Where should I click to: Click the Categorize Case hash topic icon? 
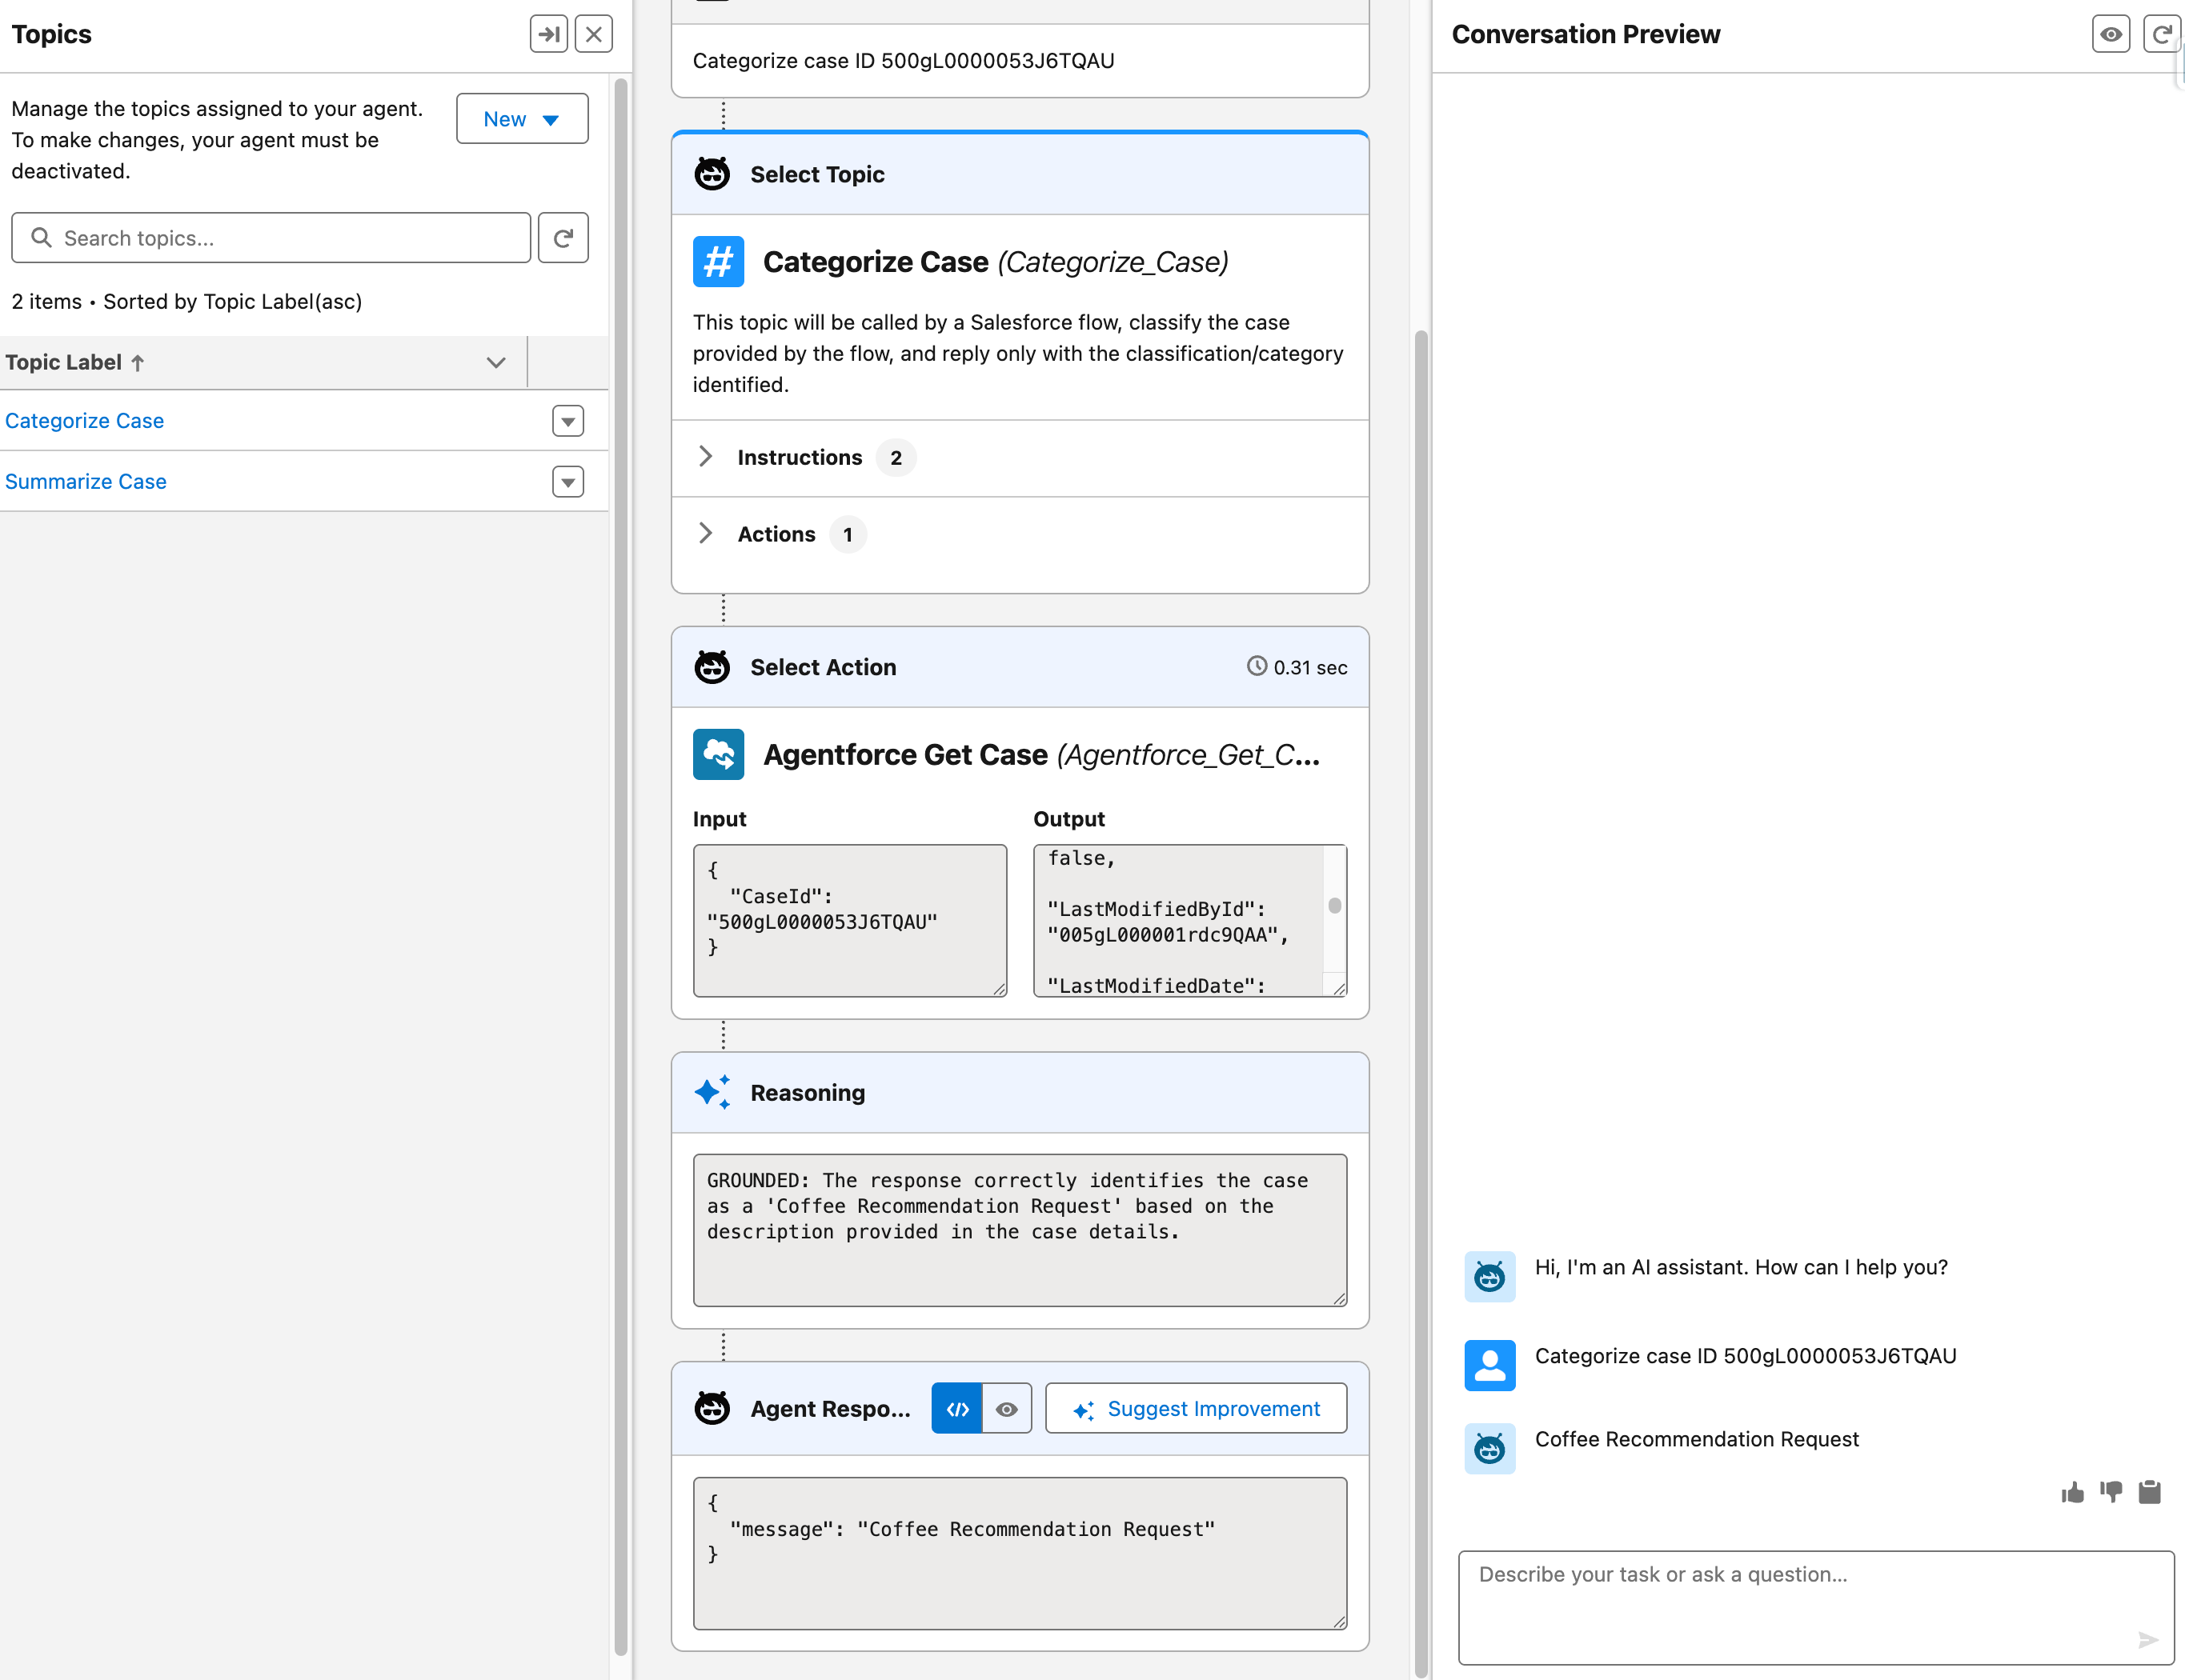pos(719,262)
